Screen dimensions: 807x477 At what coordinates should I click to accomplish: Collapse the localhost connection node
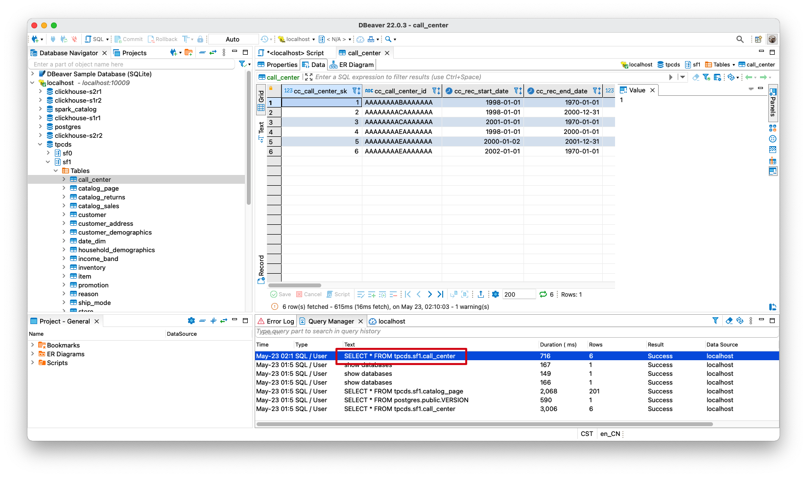tap(33, 83)
